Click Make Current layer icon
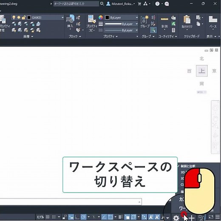The width and height of the screenshot is (221, 221). pyautogui.click(x=38, y=24)
